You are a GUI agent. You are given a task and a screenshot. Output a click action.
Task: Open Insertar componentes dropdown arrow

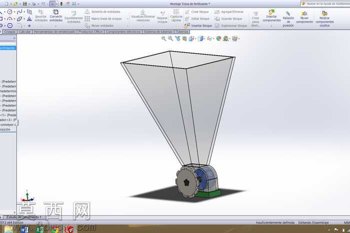click(x=271, y=26)
